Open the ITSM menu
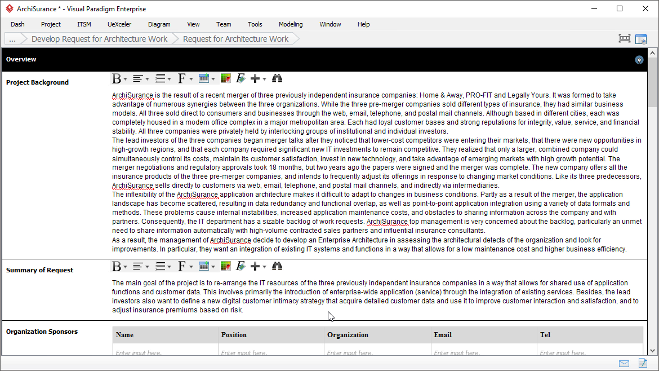Image resolution: width=659 pixels, height=371 pixels. pyautogui.click(x=84, y=24)
